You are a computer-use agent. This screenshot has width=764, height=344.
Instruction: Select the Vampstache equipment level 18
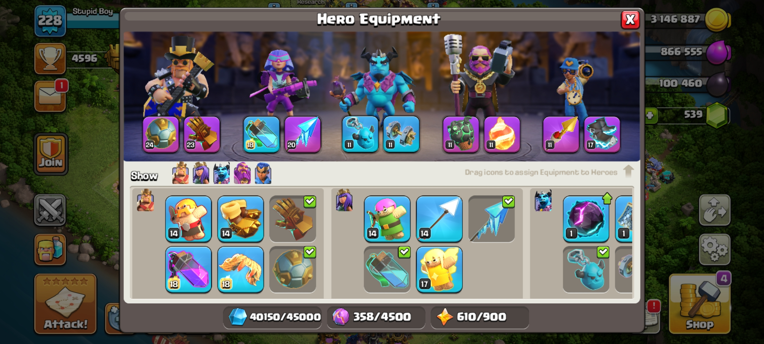241,269
